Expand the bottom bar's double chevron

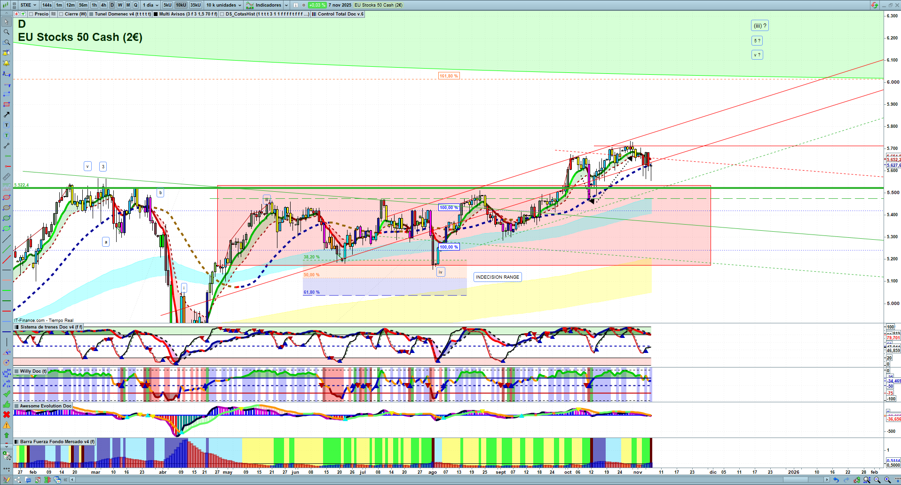pyautogui.click(x=65, y=480)
